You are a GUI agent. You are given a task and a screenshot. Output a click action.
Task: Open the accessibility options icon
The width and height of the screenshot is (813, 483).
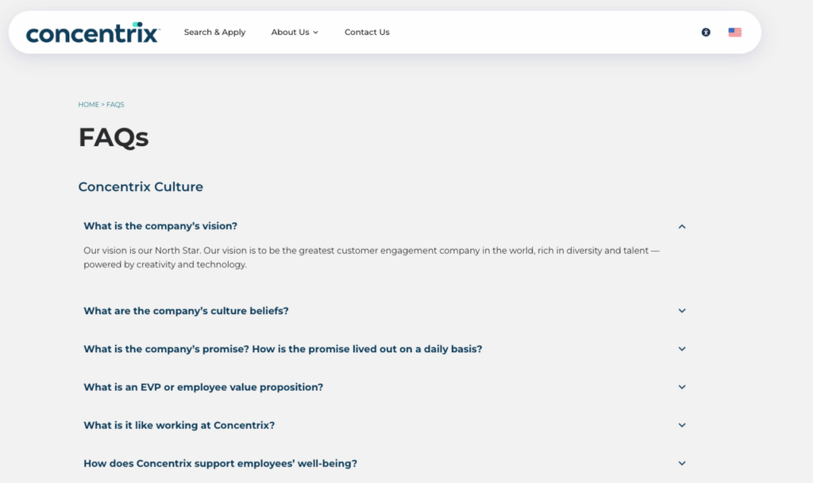point(705,32)
